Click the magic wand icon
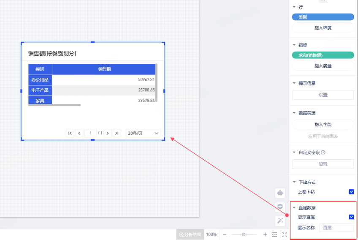Screen dimensions: 358x240 pos(280,221)
